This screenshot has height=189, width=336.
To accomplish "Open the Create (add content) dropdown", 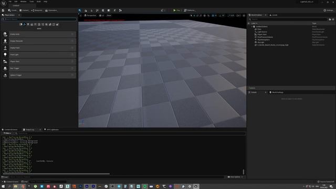I will click(13, 10).
